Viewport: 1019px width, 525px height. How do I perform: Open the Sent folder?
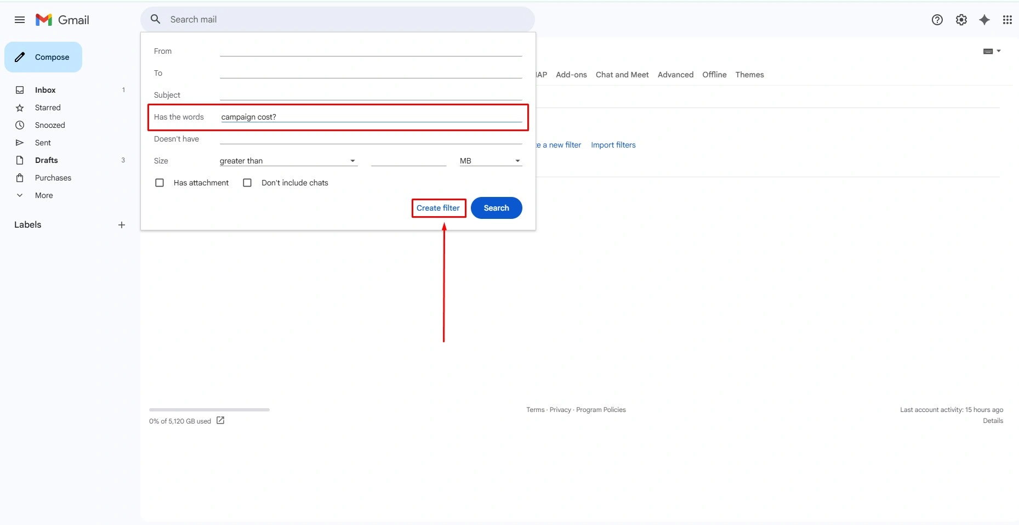[43, 143]
